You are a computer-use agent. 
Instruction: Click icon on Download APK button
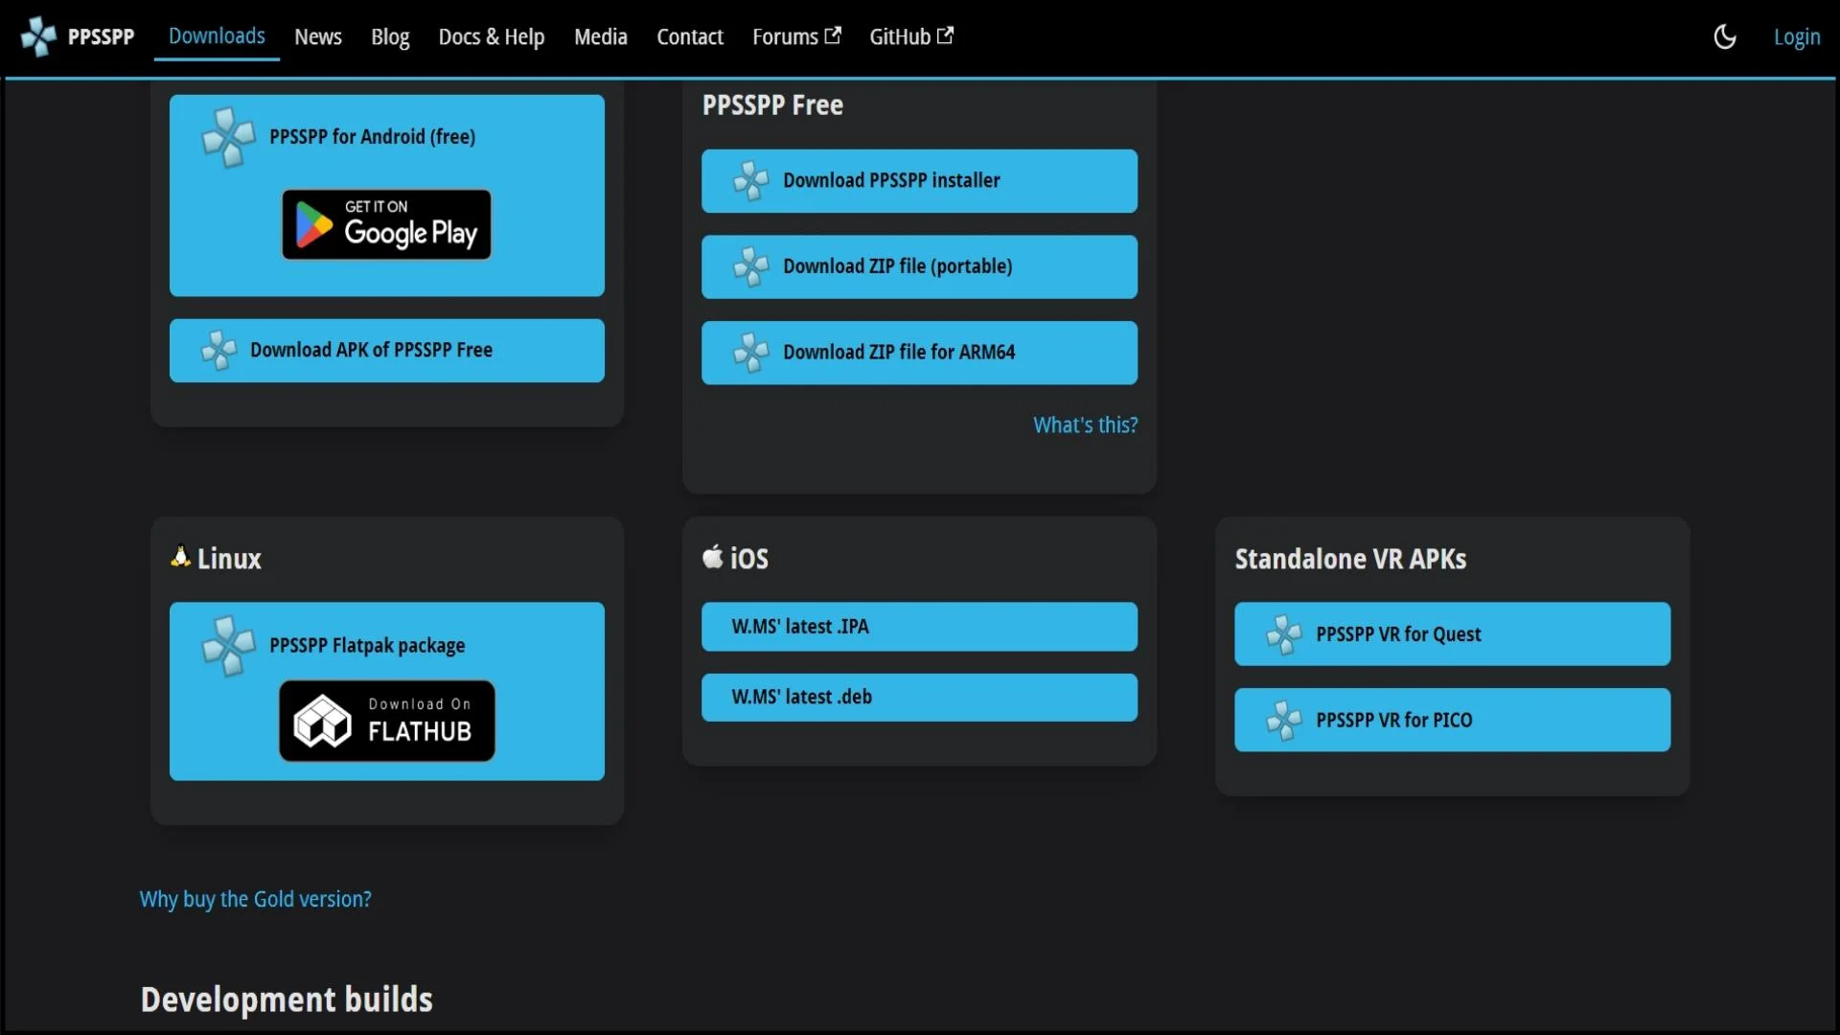[x=219, y=351]
